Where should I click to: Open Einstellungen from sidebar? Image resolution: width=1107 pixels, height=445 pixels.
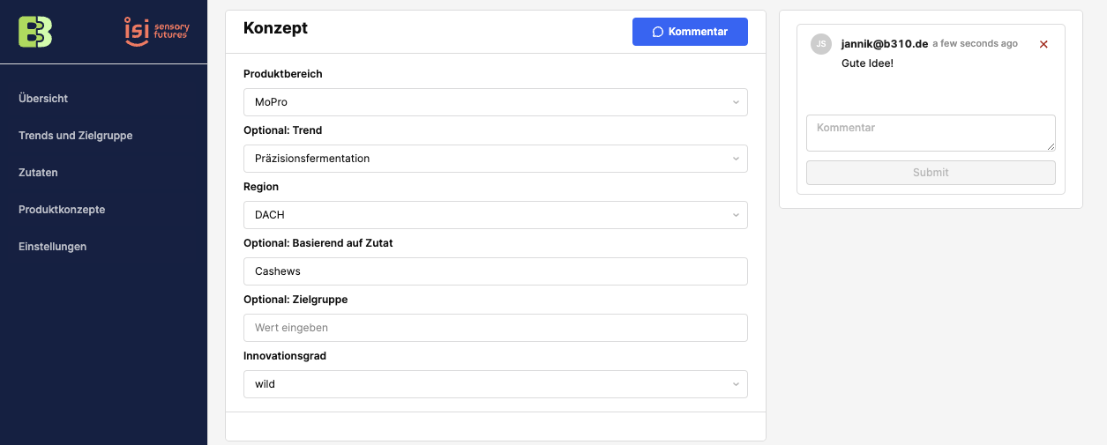[x=52, y=247]
